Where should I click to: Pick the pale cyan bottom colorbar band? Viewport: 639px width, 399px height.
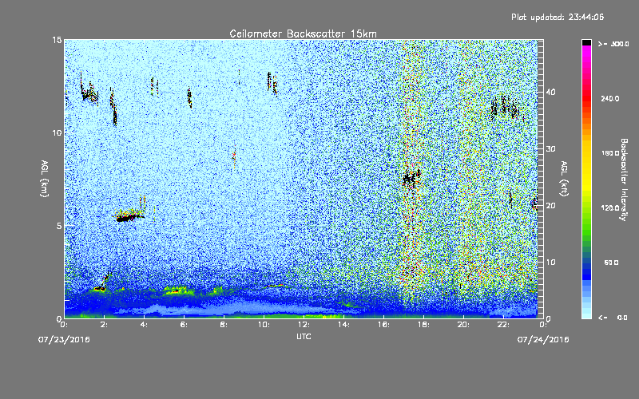(x=586, y=313)
